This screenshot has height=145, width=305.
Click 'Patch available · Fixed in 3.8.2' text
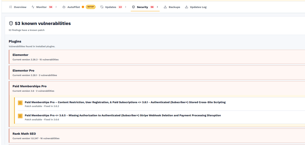42,106
